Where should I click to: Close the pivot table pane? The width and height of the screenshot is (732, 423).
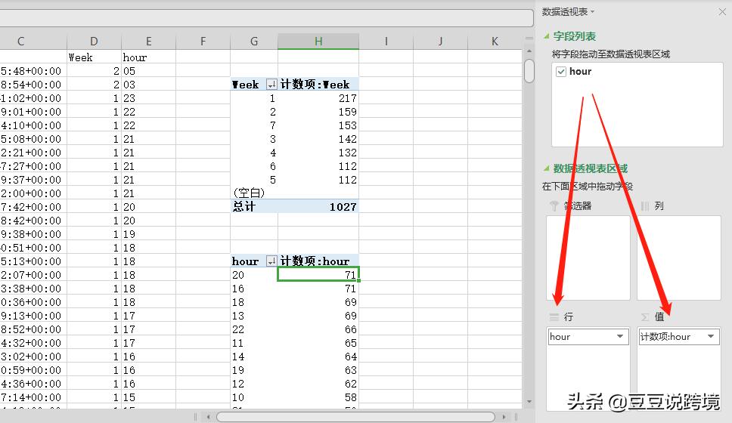pyautogui.click(x=722, y=11)
